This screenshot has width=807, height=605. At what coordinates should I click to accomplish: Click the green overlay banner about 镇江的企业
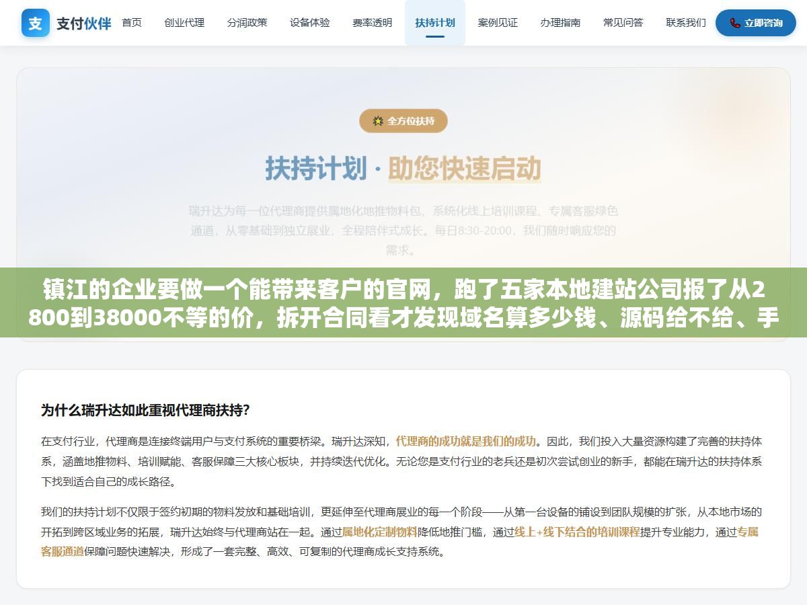pyautogui.click(x=403, y=302)
